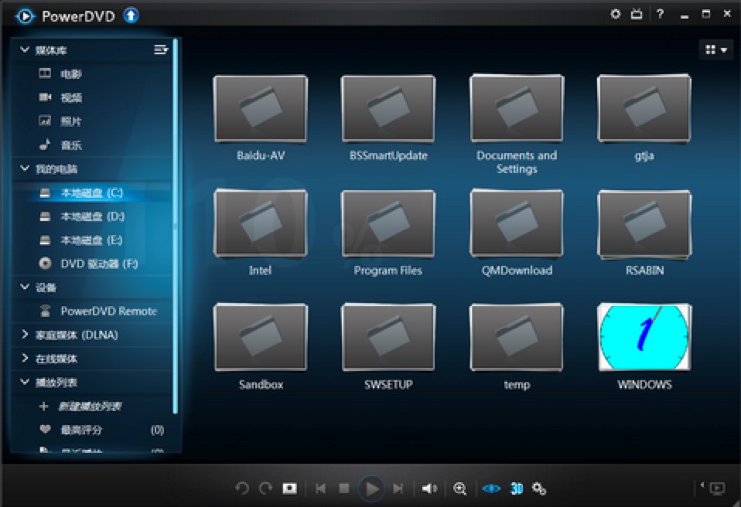The height and width of the screenshot is (507, 741).
Task: Take a snapshot using the camera icon
Action: (x=290, y=488)
